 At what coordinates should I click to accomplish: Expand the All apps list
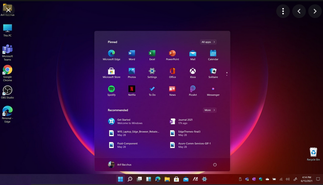208,42
